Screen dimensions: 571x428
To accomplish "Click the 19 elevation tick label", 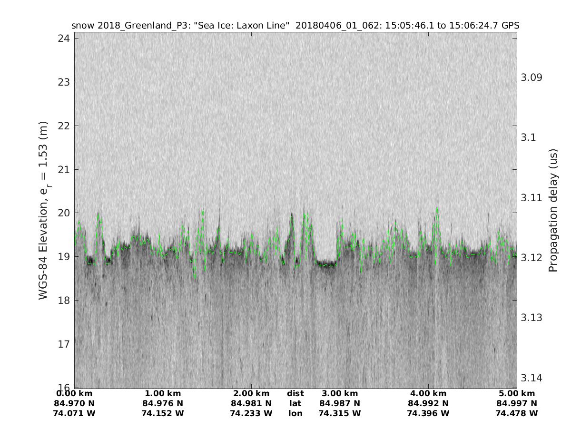I will (63, 256).
